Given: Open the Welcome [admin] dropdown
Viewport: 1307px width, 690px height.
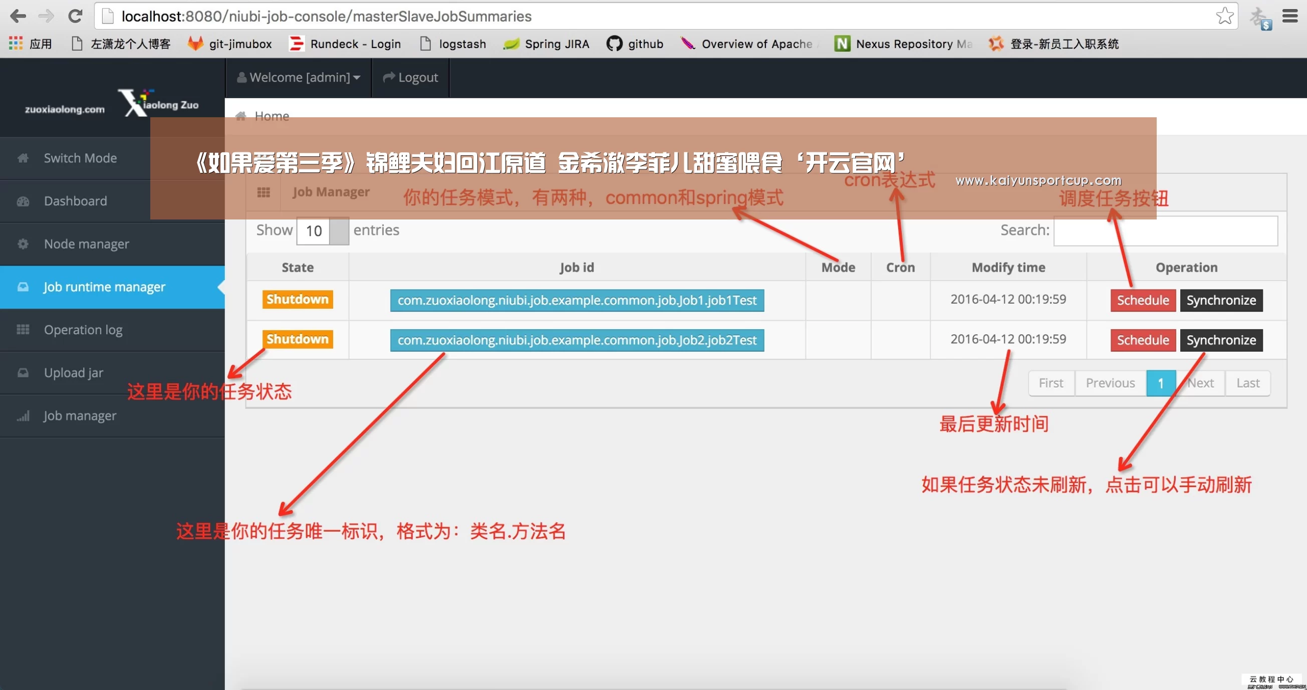Looking at the screenshot, I should tap(299, 77).
